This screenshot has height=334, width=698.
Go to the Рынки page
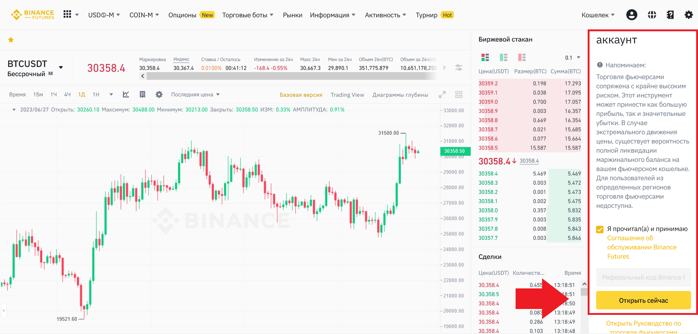coord(293,15)
